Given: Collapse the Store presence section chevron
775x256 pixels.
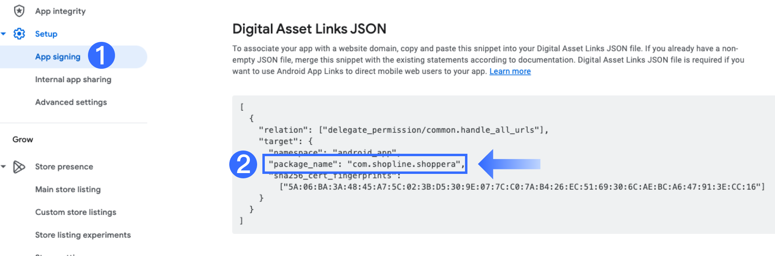Looking at the screenshot, I should pyautogui.click(x=4, y=166).
